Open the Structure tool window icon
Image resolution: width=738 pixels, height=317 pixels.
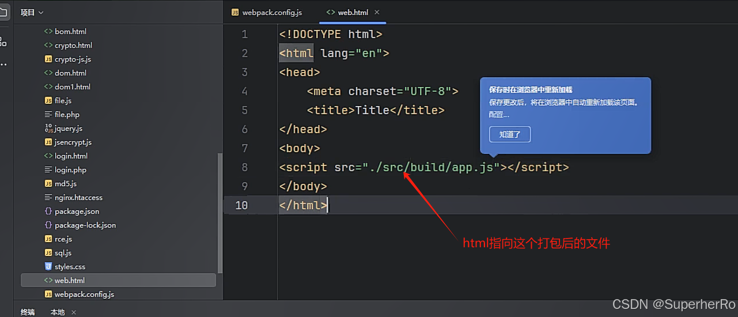tap(3, 41)
